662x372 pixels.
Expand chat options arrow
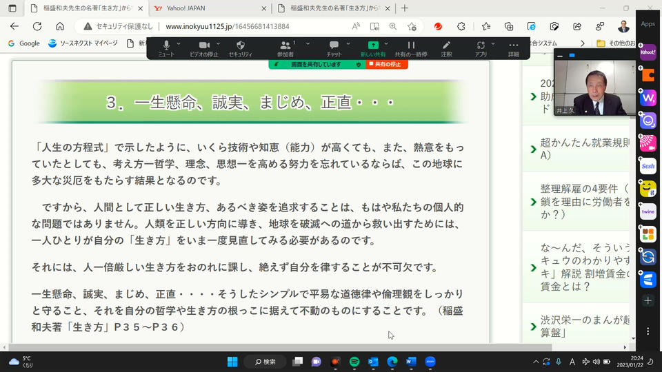tap(348, 44)
